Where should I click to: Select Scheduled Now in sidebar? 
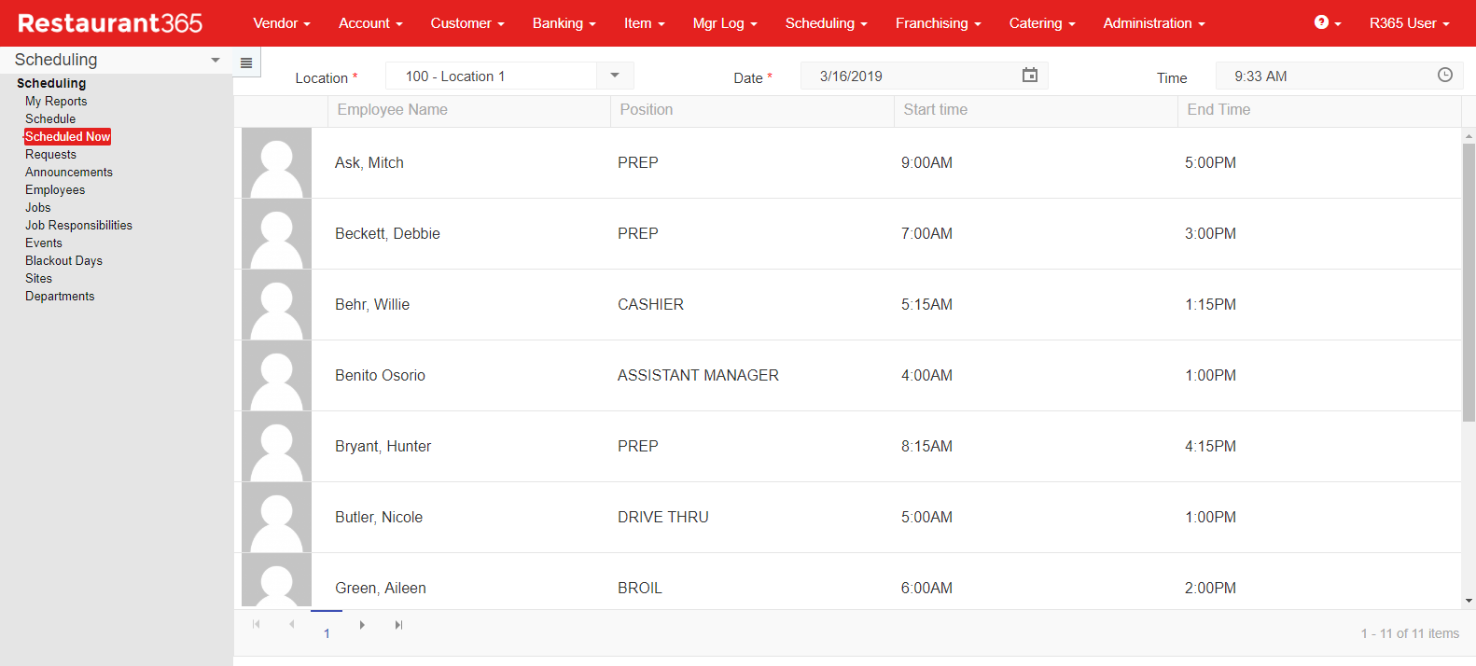(67, 136)
